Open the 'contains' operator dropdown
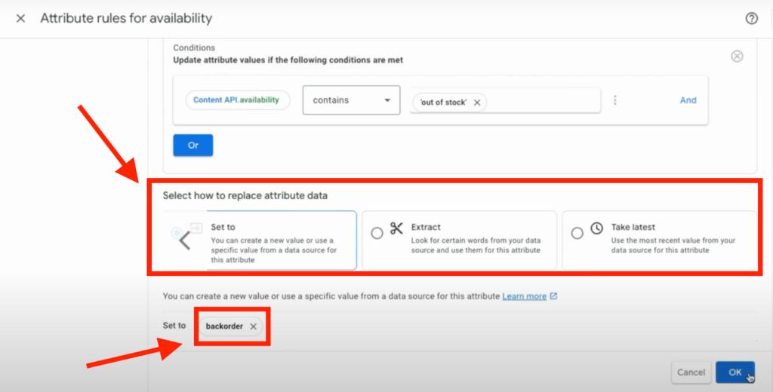 (x=351, y=100)
